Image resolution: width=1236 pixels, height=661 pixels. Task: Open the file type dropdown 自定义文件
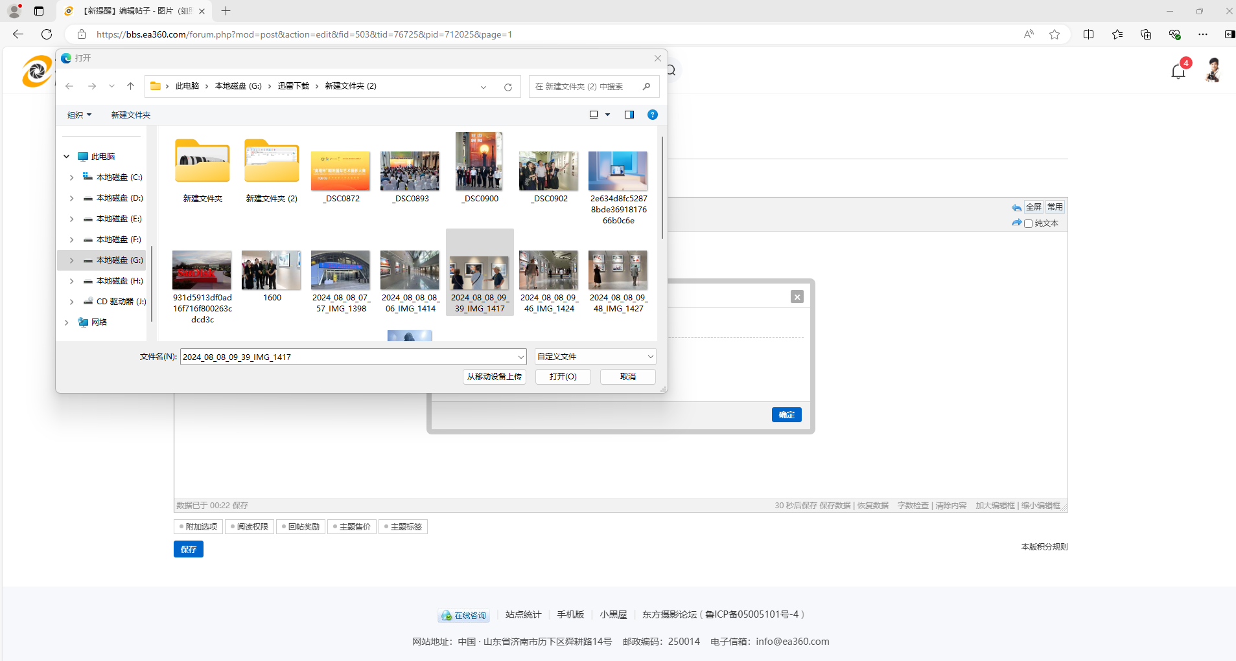pyautogui.click(x=595, y=357)
